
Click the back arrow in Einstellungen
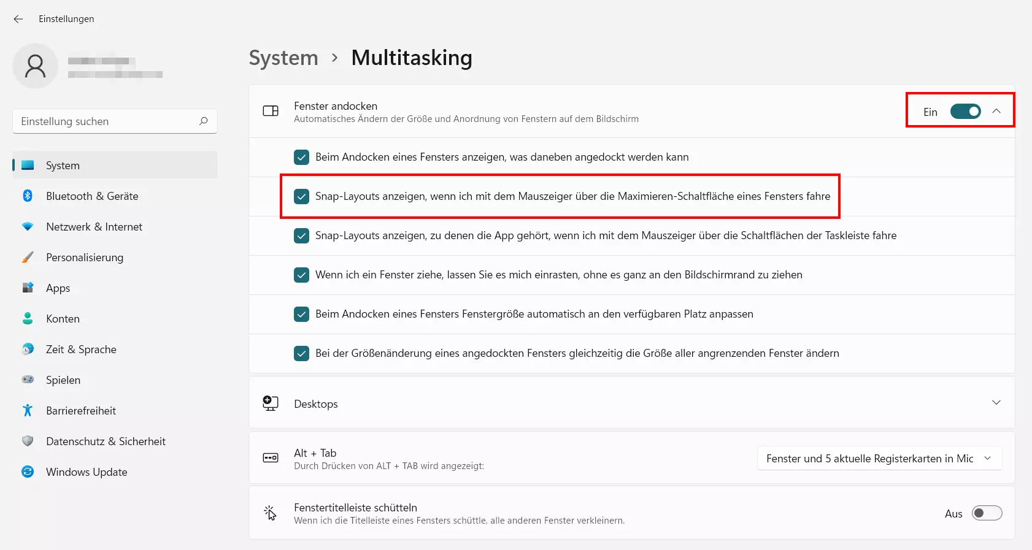18,19
